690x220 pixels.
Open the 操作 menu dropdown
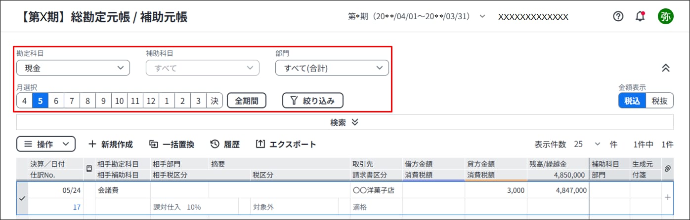coord(46,144)
